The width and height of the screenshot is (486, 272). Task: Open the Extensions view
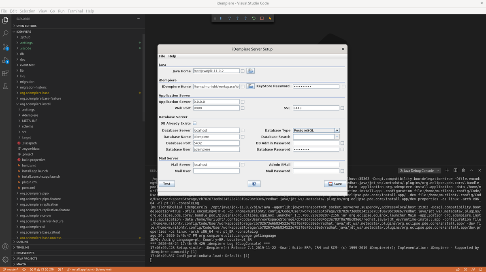click(6, 73)
